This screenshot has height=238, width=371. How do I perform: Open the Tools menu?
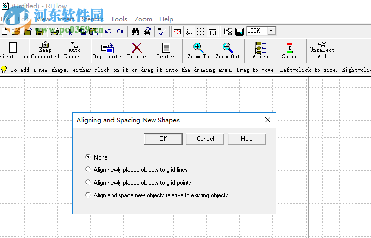(x=119, y=19)
